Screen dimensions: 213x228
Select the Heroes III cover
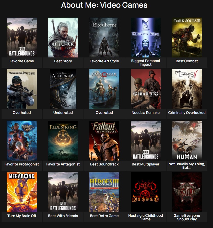pos(104,192)
